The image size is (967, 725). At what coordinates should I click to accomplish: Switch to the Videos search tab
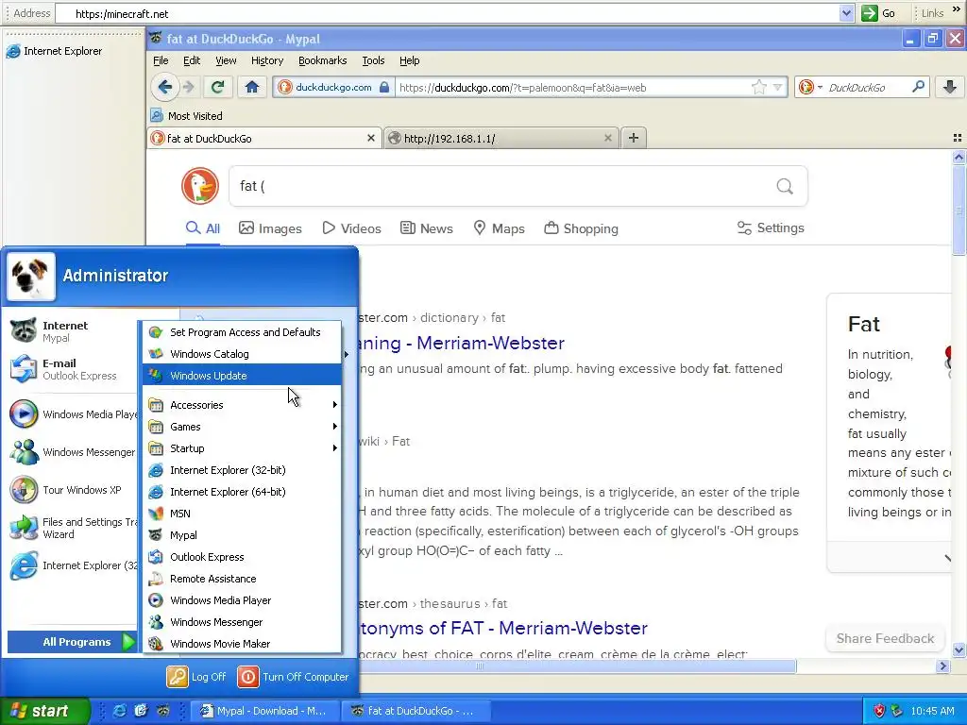coord(351,228)
